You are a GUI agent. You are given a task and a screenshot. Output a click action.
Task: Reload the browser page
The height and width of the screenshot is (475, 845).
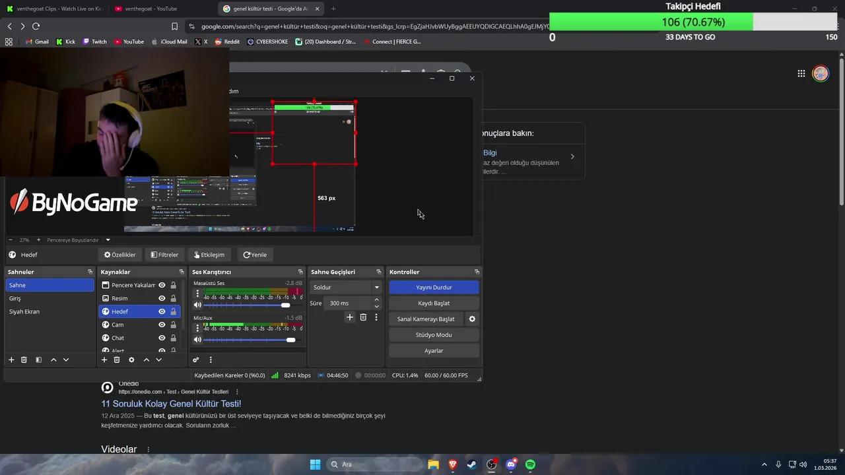point(36,26)
